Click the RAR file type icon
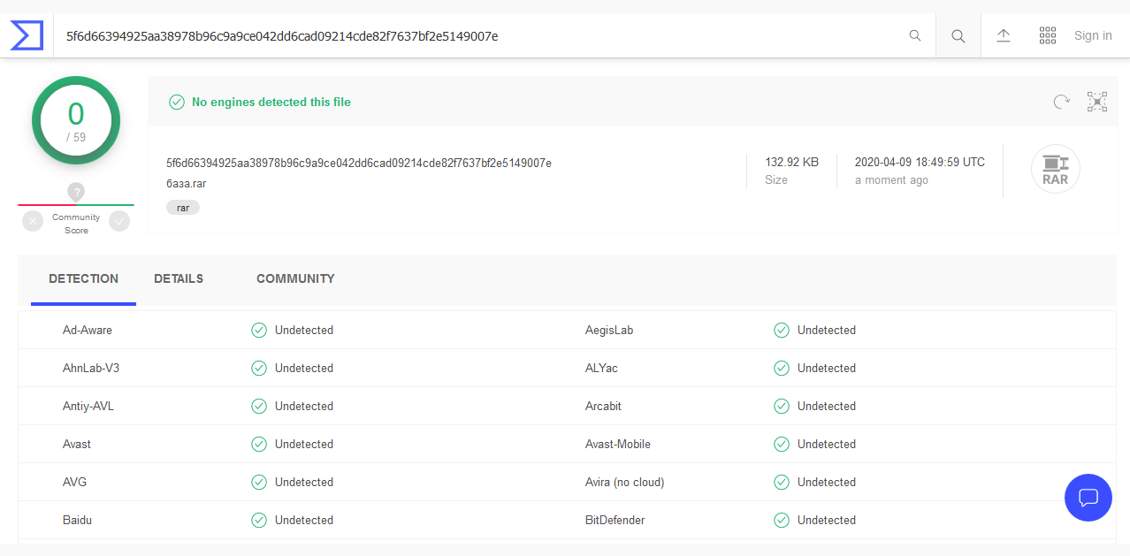 tap(1055, 169)
